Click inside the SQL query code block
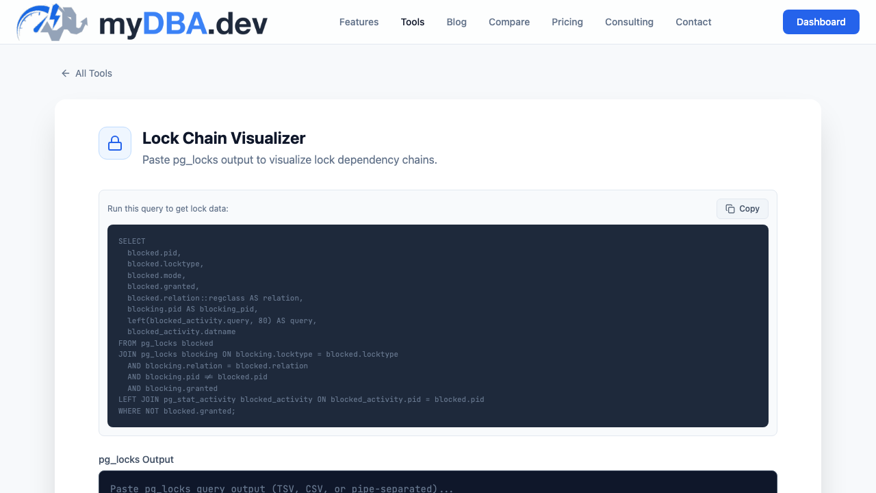The width and height of the screenshot is (876, 493). point(438,326)
